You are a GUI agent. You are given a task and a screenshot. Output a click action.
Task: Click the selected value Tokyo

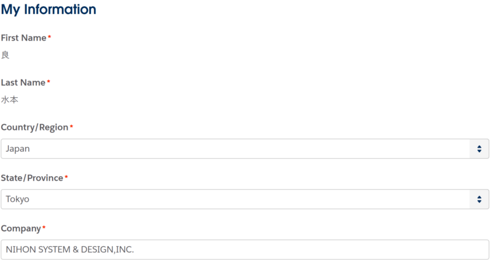pos(18,199)
